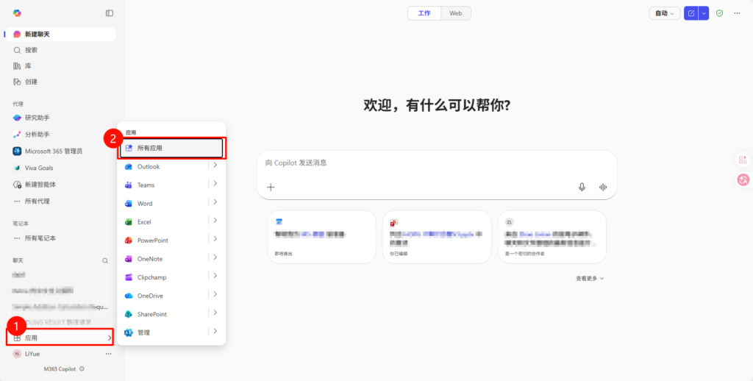This screenshot has height=381, width=753.
Task: Expand the Outlook submenu arrow
Action: click(215, 165)
